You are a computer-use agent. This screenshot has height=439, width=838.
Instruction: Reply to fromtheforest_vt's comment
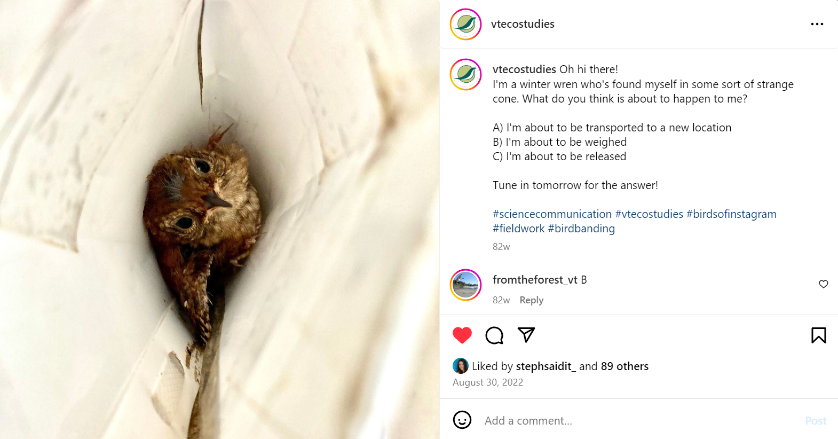pyautogui.click(x=531, y=300)
